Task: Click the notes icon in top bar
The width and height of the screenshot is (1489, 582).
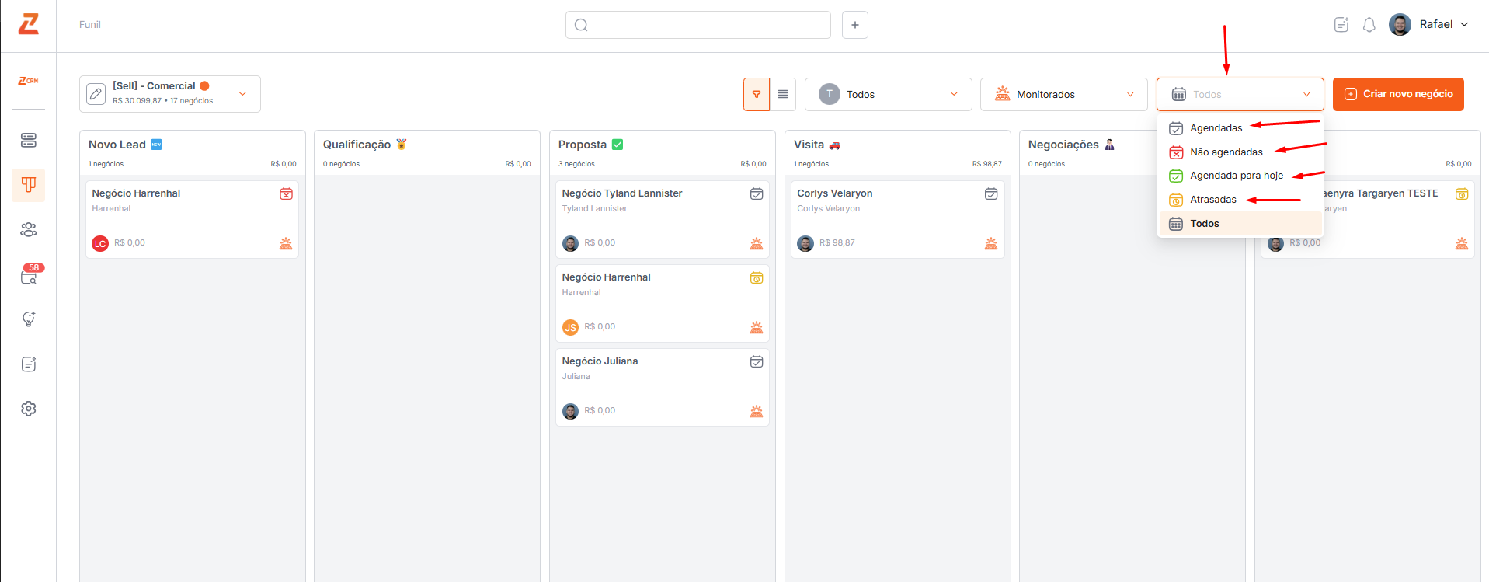Action: click(x=1341, y=25)
